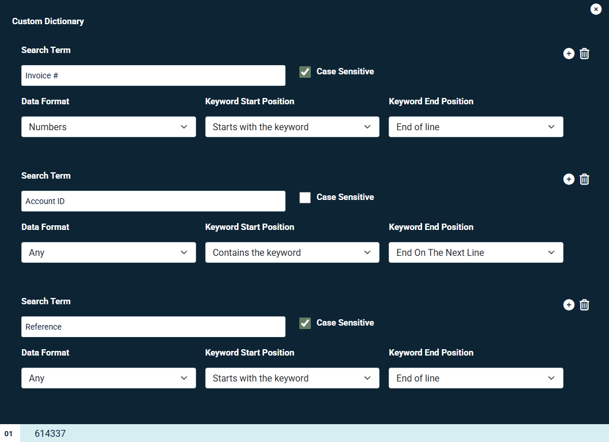609x442 pixels.
Task: Add new term beside Reference row
Action: click(x=569, y=305)
